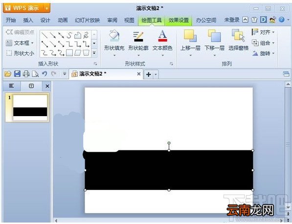Viewport: 292px width, 224px height.
Task: Open the Selection Pane (选择窗格)
Action: 238,40
